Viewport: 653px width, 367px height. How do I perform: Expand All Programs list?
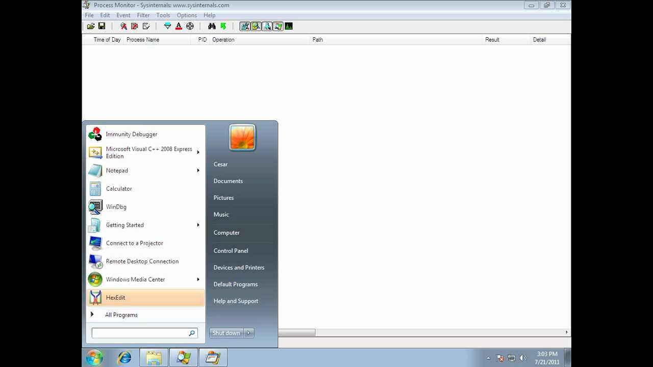(145, 315)
